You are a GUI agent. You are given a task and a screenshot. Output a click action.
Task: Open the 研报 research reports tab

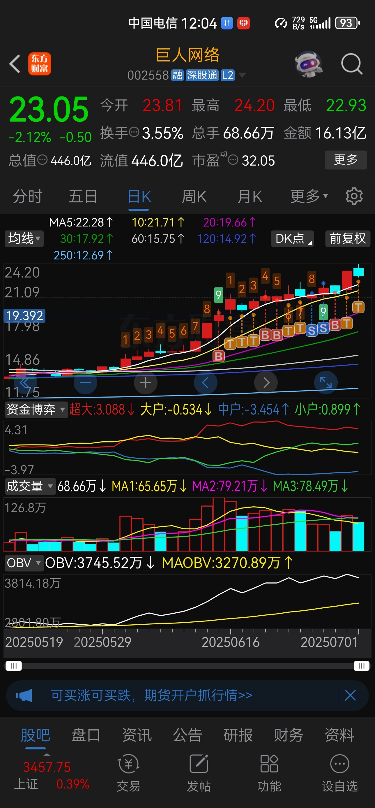pos(238,735)
